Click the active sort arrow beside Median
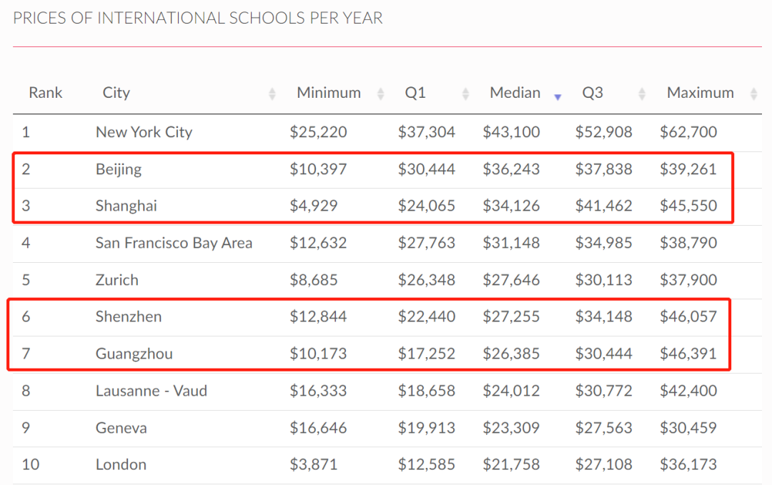This screenshot has width=772, height=485. point(558,96)
